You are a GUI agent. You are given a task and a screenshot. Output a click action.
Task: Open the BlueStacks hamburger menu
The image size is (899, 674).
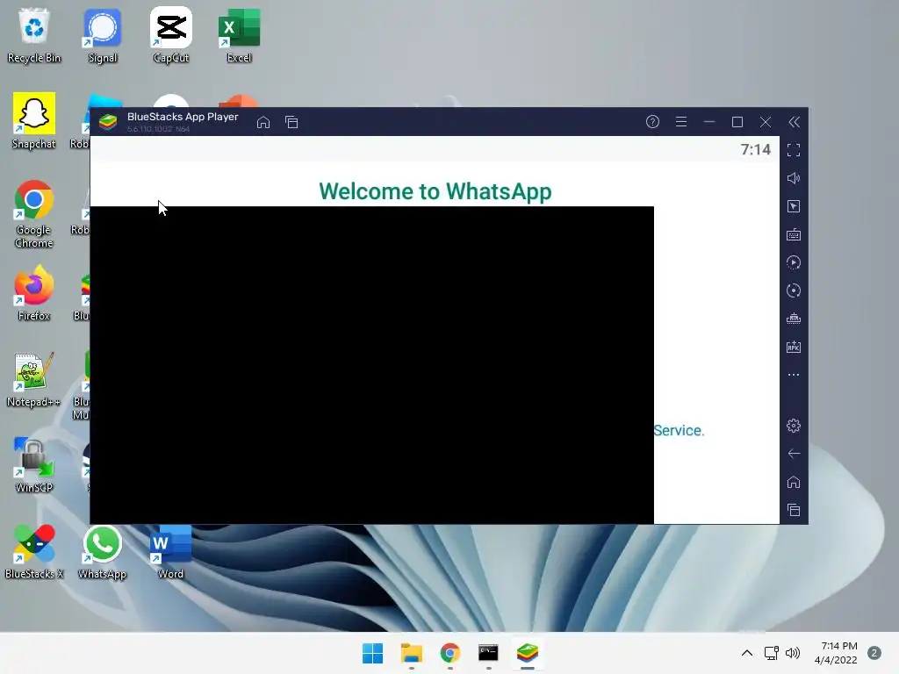click(x=681, y=121)
